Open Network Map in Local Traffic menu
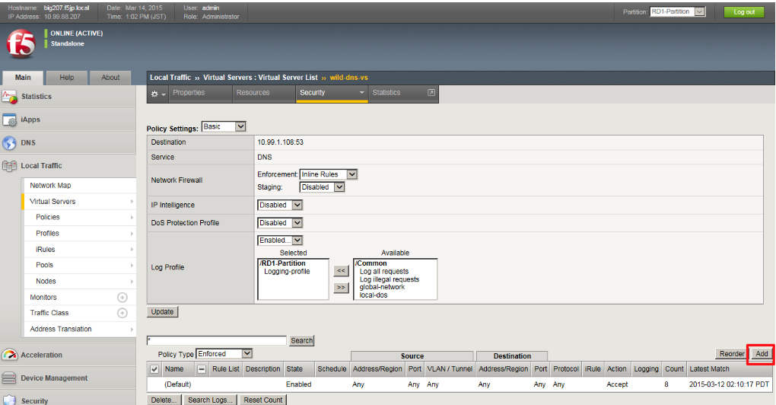The height and width of the screenshot is (405, 776). [x=50, y=185]
